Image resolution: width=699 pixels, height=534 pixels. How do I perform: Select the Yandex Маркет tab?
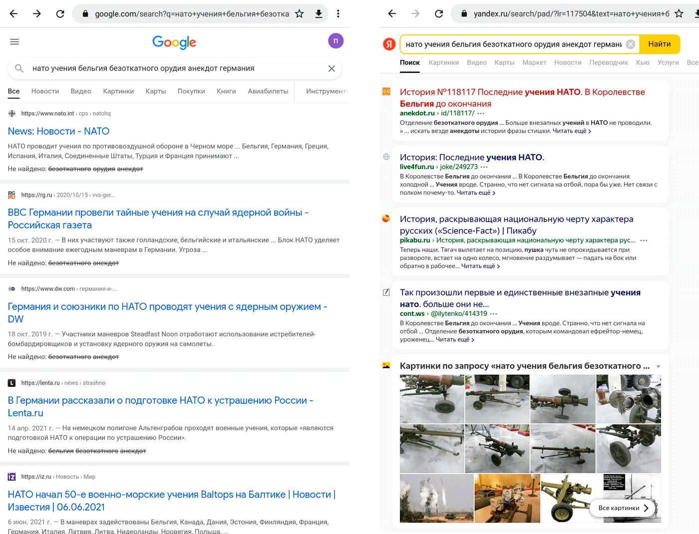(x=534, y=63)
